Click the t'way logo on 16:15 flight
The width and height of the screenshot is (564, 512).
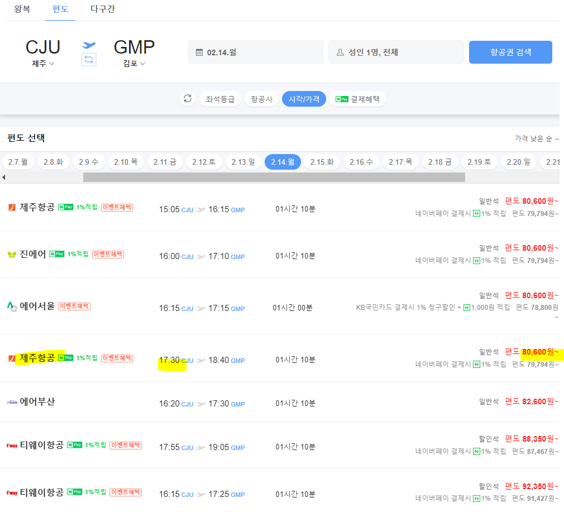tap(12, 492)
